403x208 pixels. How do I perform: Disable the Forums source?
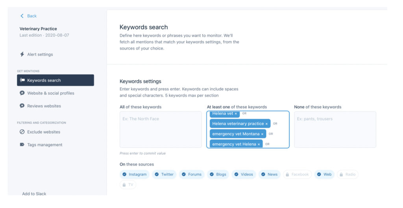click(192, 174)
